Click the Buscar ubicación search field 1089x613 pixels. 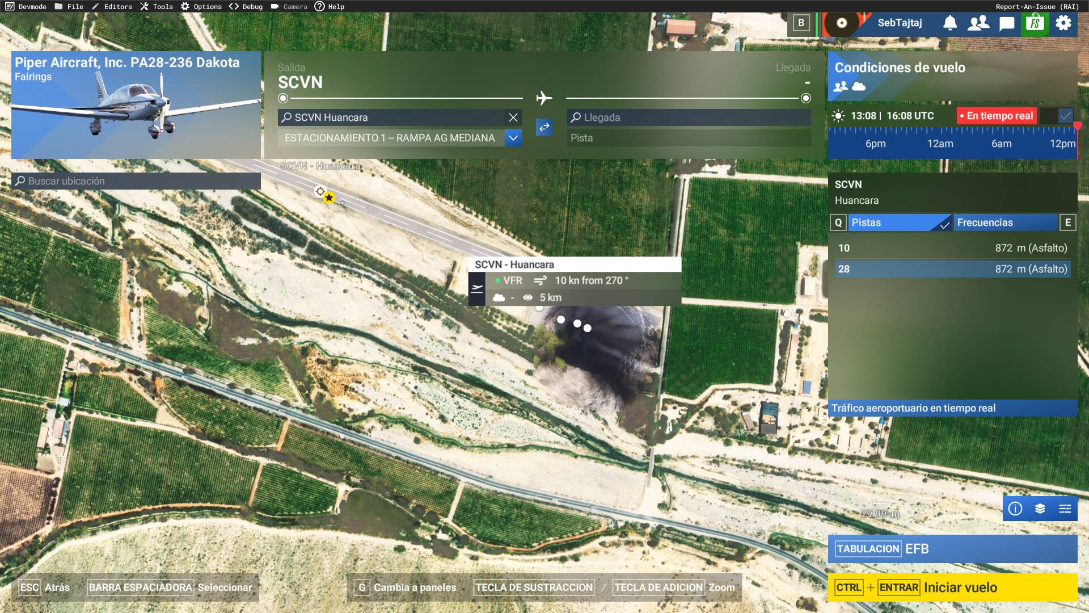click(x=136, y=181)
